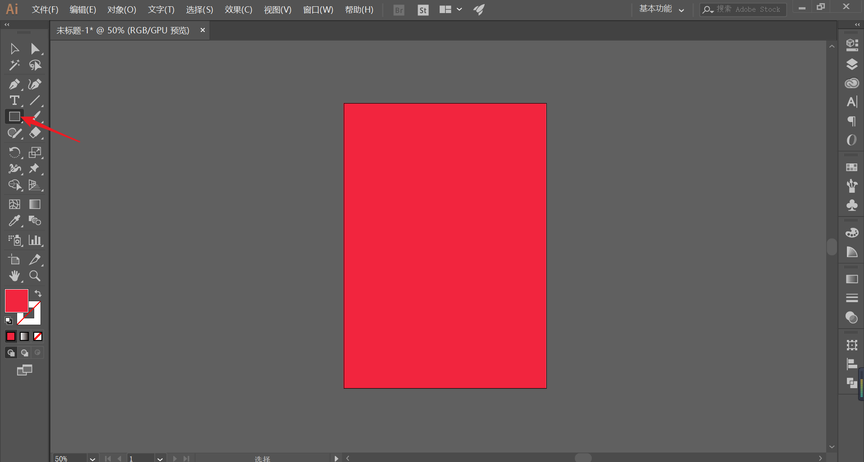Close the 未标题-1 document tab
Viewport: 864px width, 462px height.
pyautogui.click(x=202, y=30)
